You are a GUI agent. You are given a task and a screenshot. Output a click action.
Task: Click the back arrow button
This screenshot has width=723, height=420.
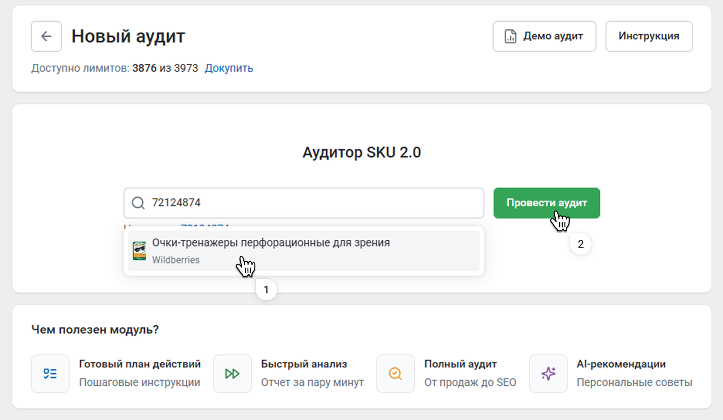point(46,36)
